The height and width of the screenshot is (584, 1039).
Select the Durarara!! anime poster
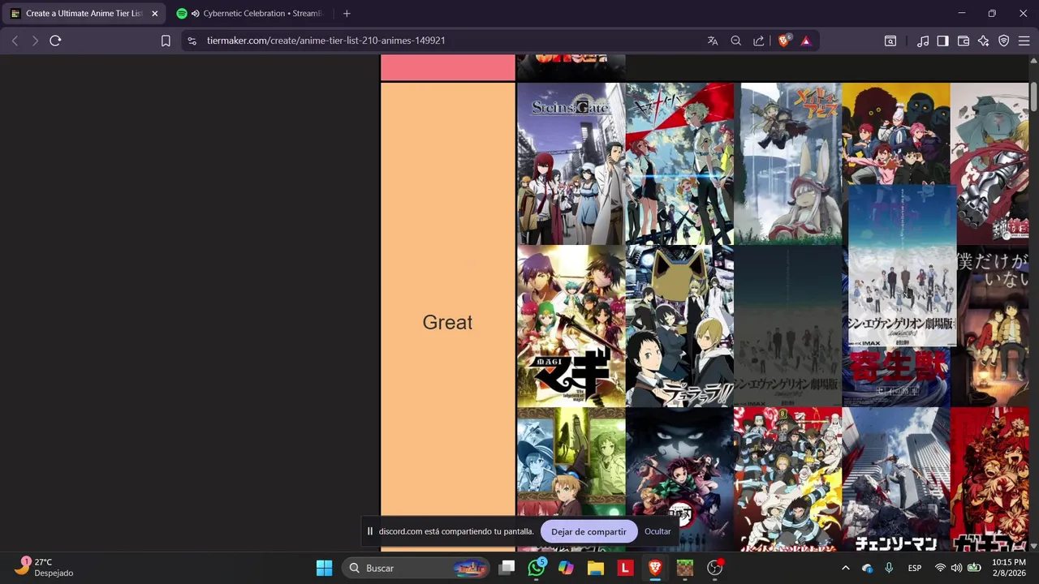click(x=679, y=326)
